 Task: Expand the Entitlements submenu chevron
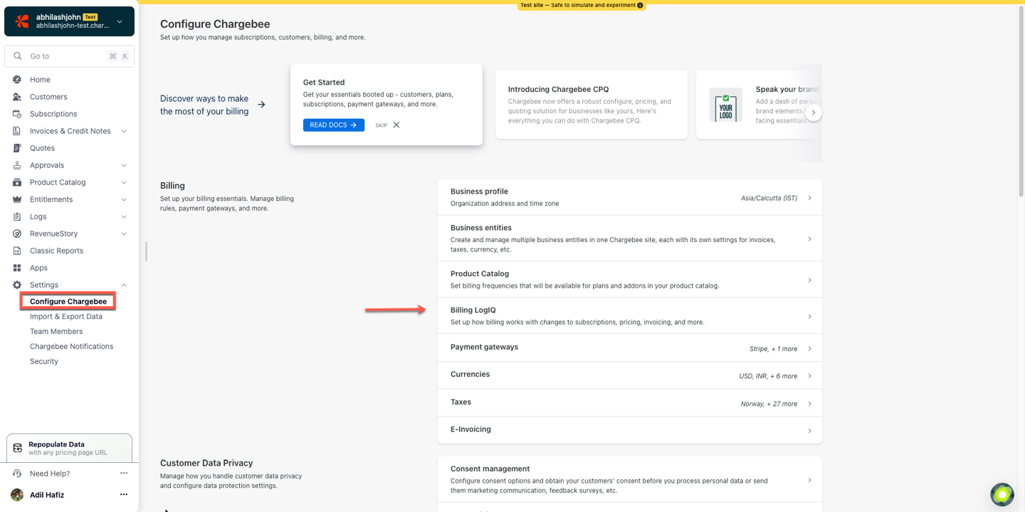pyautogui.click(x=124, y=199)
